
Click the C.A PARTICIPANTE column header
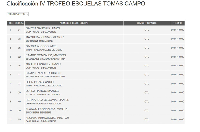(x=147, y=23)
